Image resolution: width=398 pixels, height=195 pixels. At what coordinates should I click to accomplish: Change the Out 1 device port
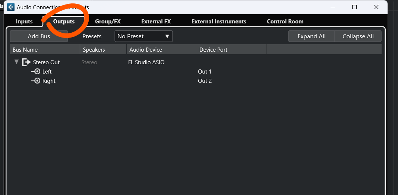[205, 72]
